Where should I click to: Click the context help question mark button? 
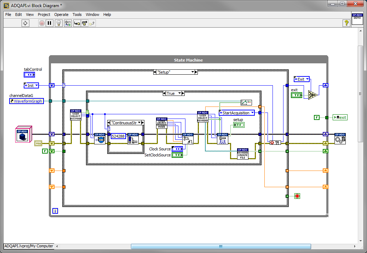346,23
